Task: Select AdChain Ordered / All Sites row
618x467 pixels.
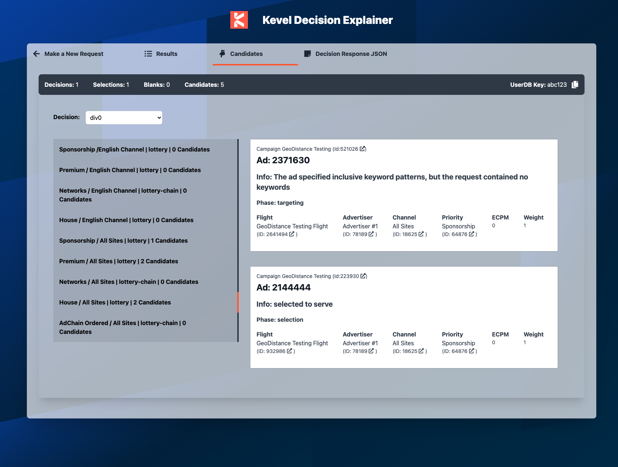Action: 145,327
